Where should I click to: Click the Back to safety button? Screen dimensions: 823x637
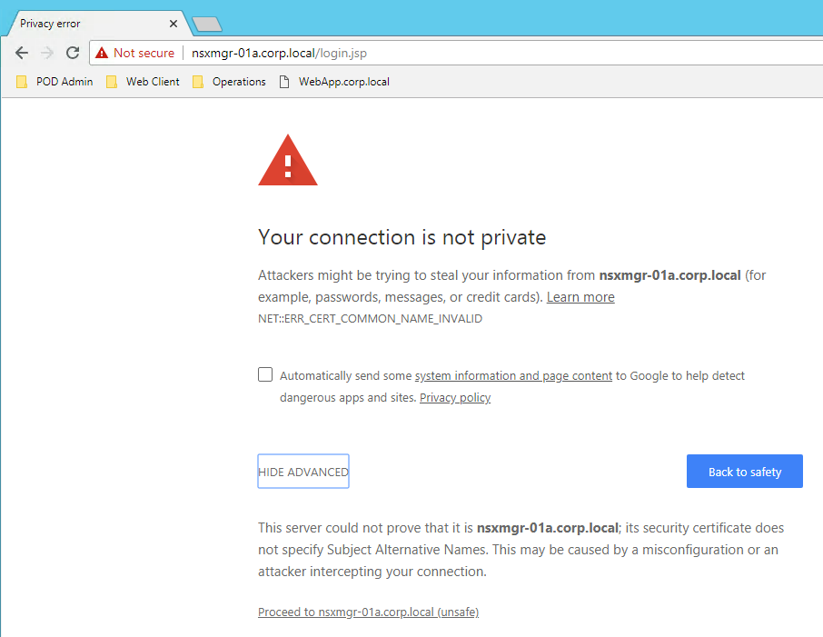[744, 471]
